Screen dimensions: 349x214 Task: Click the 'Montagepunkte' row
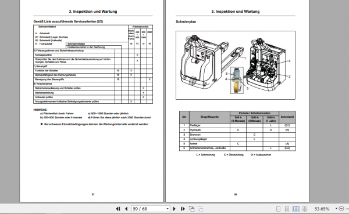point(93,55)
